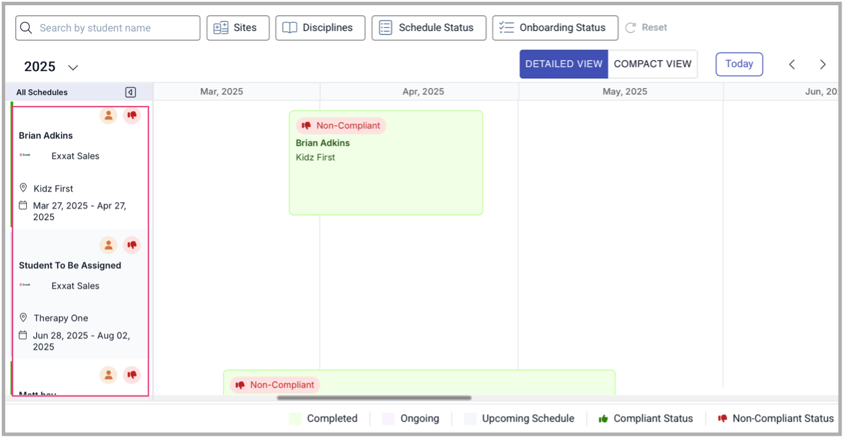Click the Today button
The image size is (845, 439).
tap(739, 64)
